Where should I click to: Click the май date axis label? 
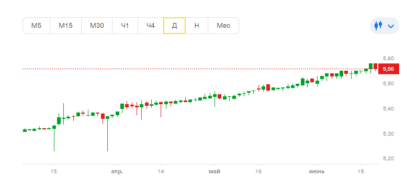[215, 171]
